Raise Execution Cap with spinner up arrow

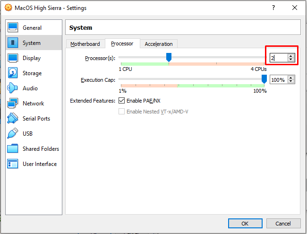pyautogui.click(x=291, y=78)
